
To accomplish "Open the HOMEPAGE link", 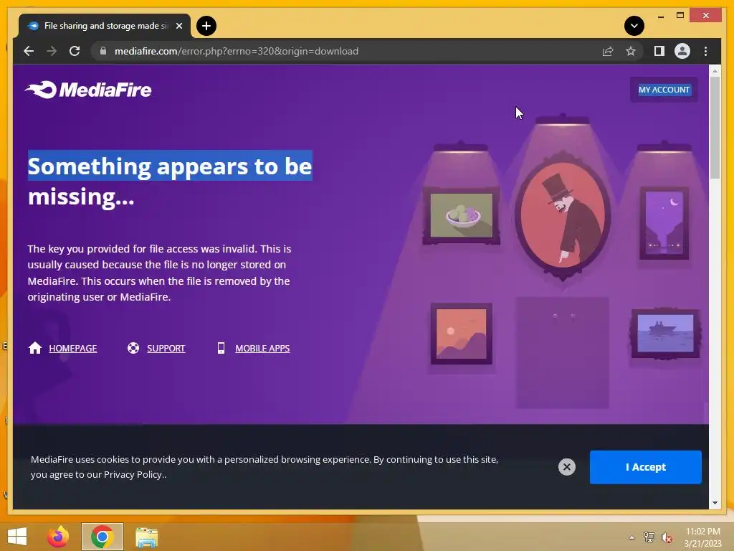I will click(x=73, y=349).
